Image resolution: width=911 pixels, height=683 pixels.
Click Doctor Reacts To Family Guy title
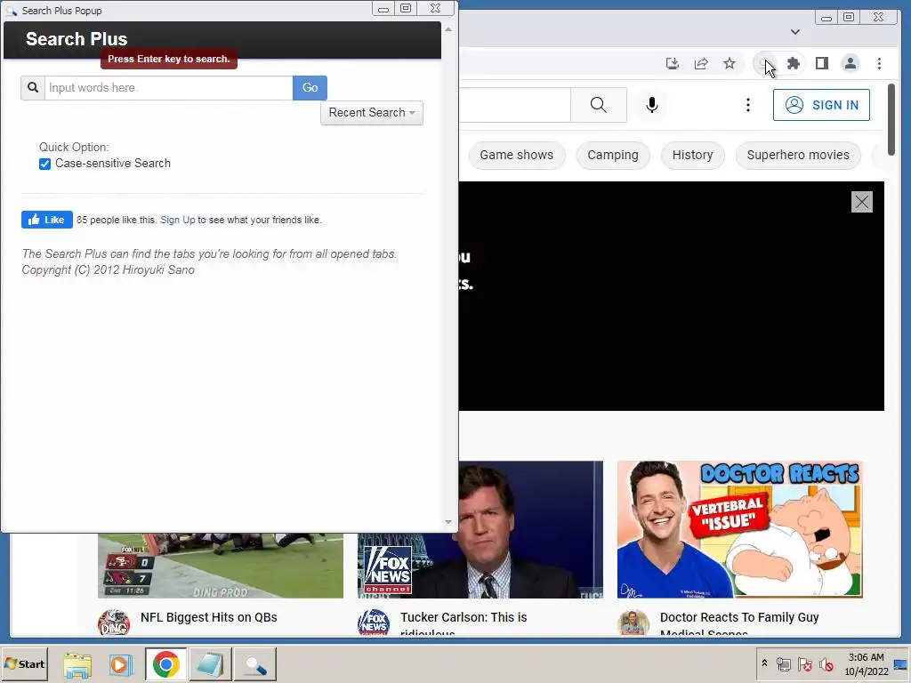[739, 617]
